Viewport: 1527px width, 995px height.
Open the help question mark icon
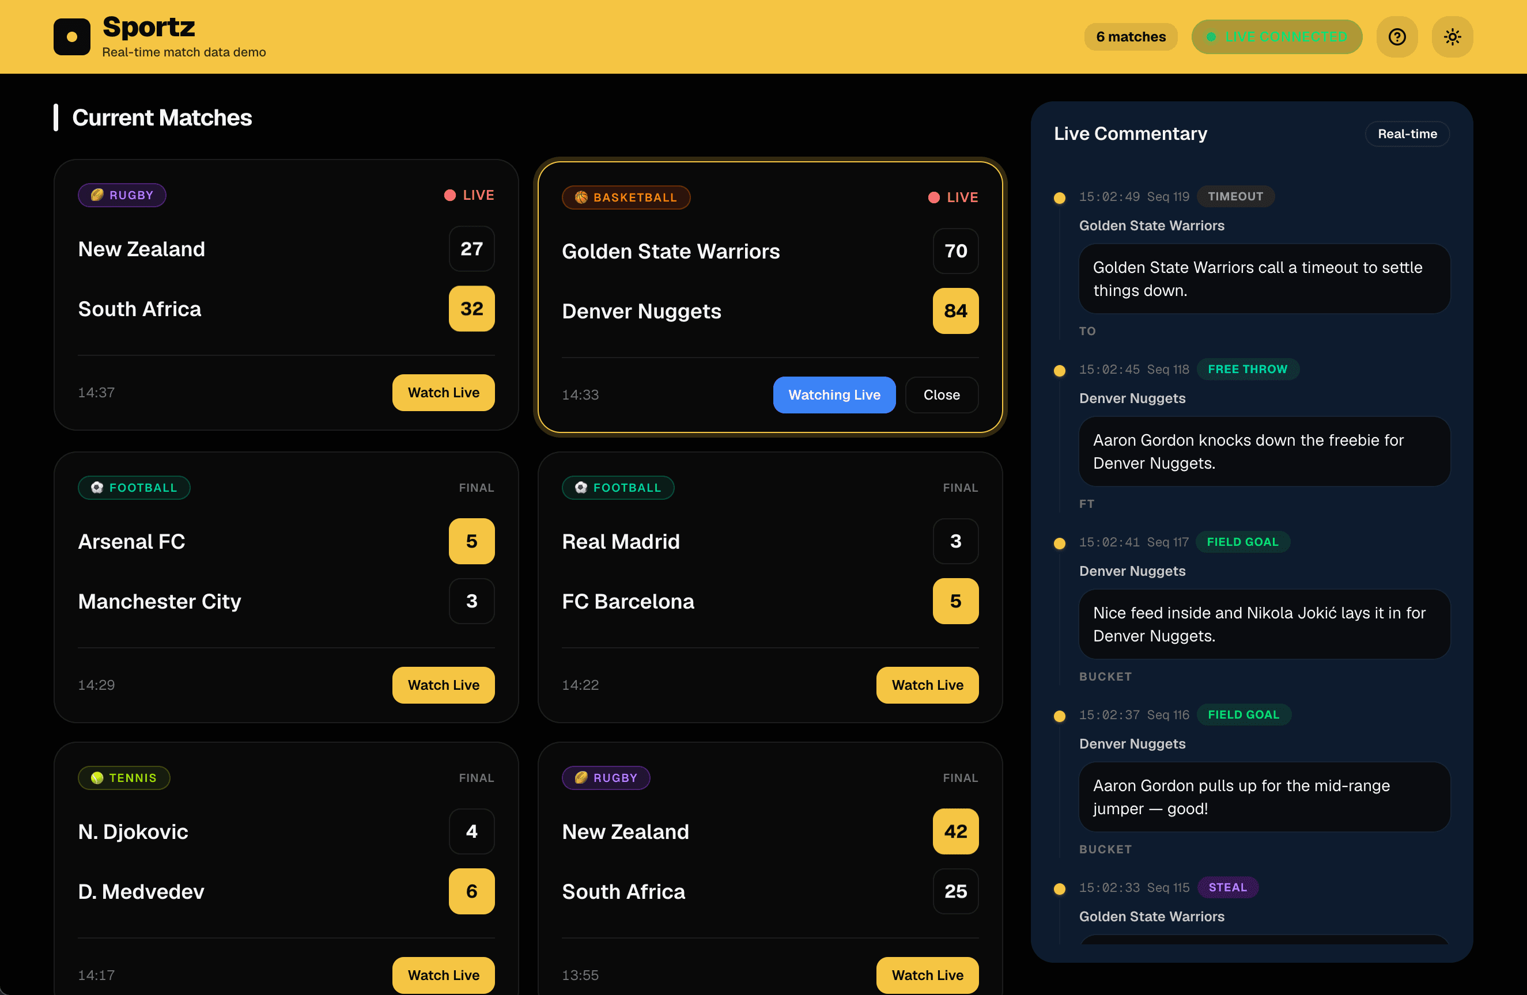(x=1397, y=36)
